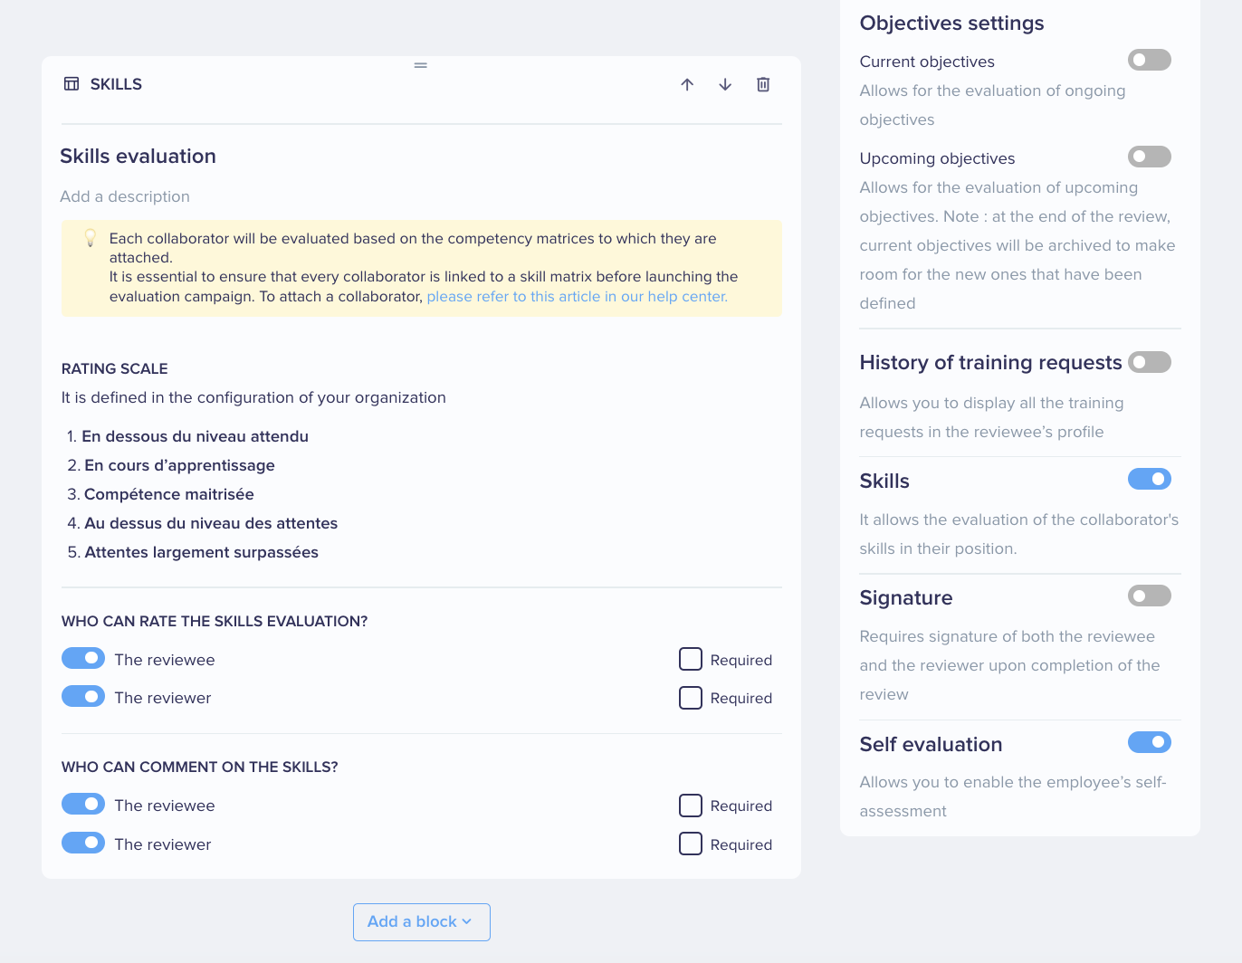Grab the block drag handle at top
Image resolution: width=1242 pixels, height=963 pixels.
click(x=421, y=65)
